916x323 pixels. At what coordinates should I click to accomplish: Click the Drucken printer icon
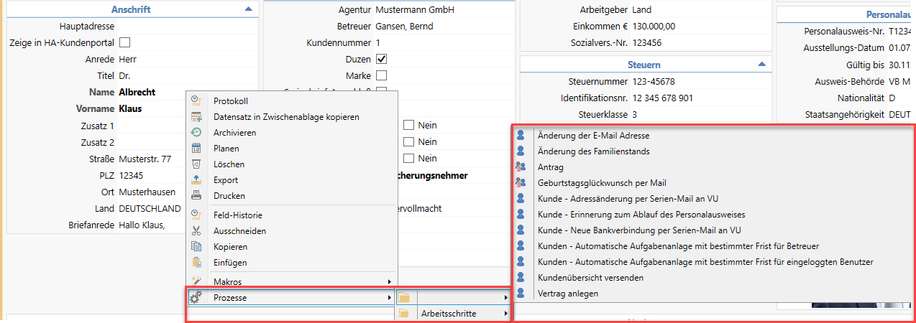click(196, 196)
